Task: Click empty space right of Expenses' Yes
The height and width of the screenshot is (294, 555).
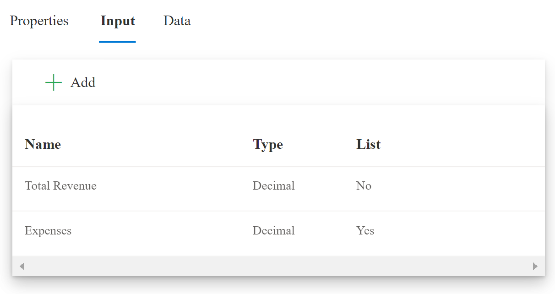Action: (x=458, y=231)
